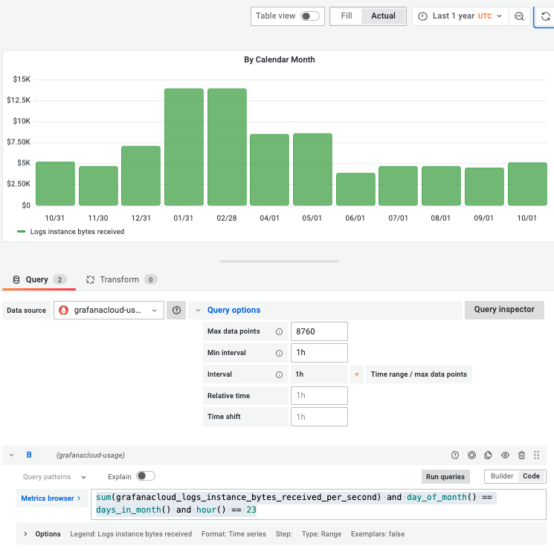The width and height of the screenshot is (554, 552).
Task: Click panel resize handle bar below chart
Action: (279, 262)
